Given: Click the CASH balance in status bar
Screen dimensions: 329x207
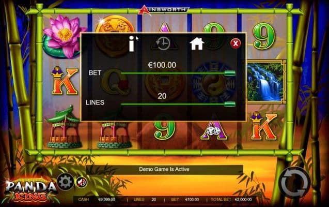Looking at the screenshot, I should coord(107,199).
